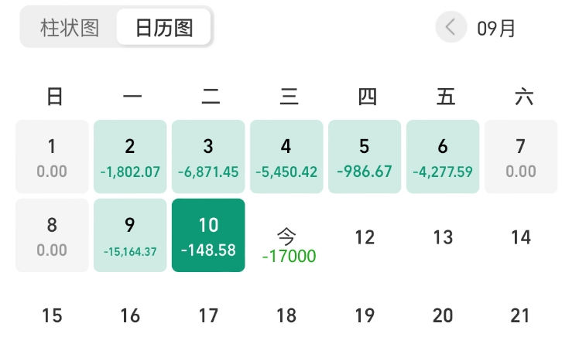Select date 19 in calendar
Image resolution: width=579 pixels, height=354 pixels.
coord(365,315)
